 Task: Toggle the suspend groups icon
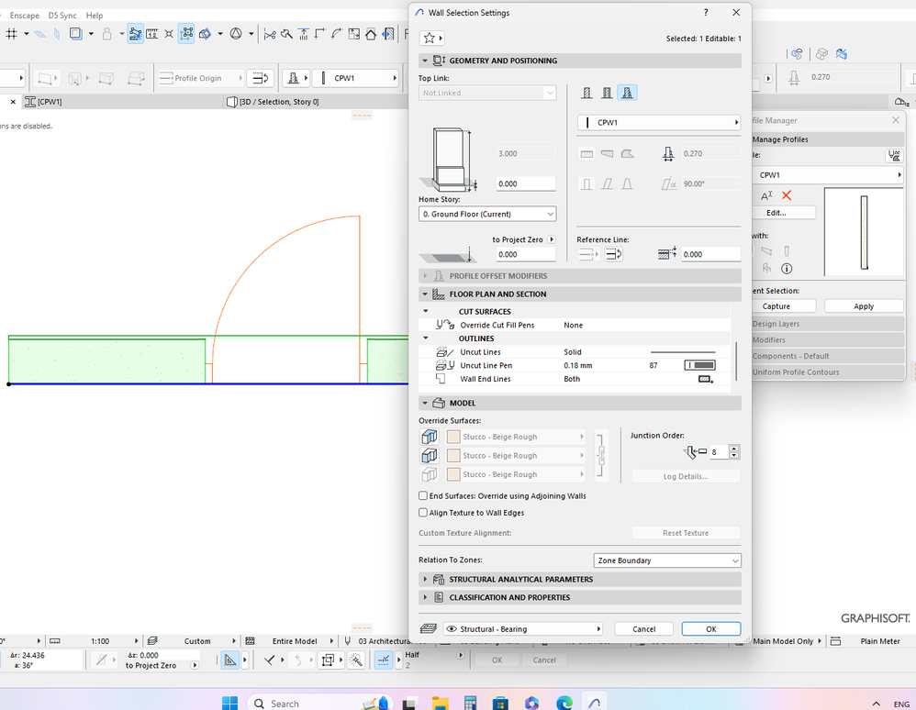(x=186, y=34)
